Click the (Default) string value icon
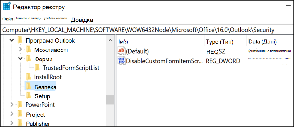 [121, 51]
